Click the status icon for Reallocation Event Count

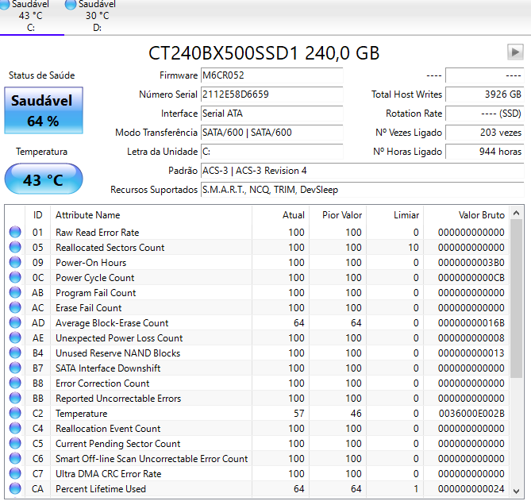[x=15, y=428]
